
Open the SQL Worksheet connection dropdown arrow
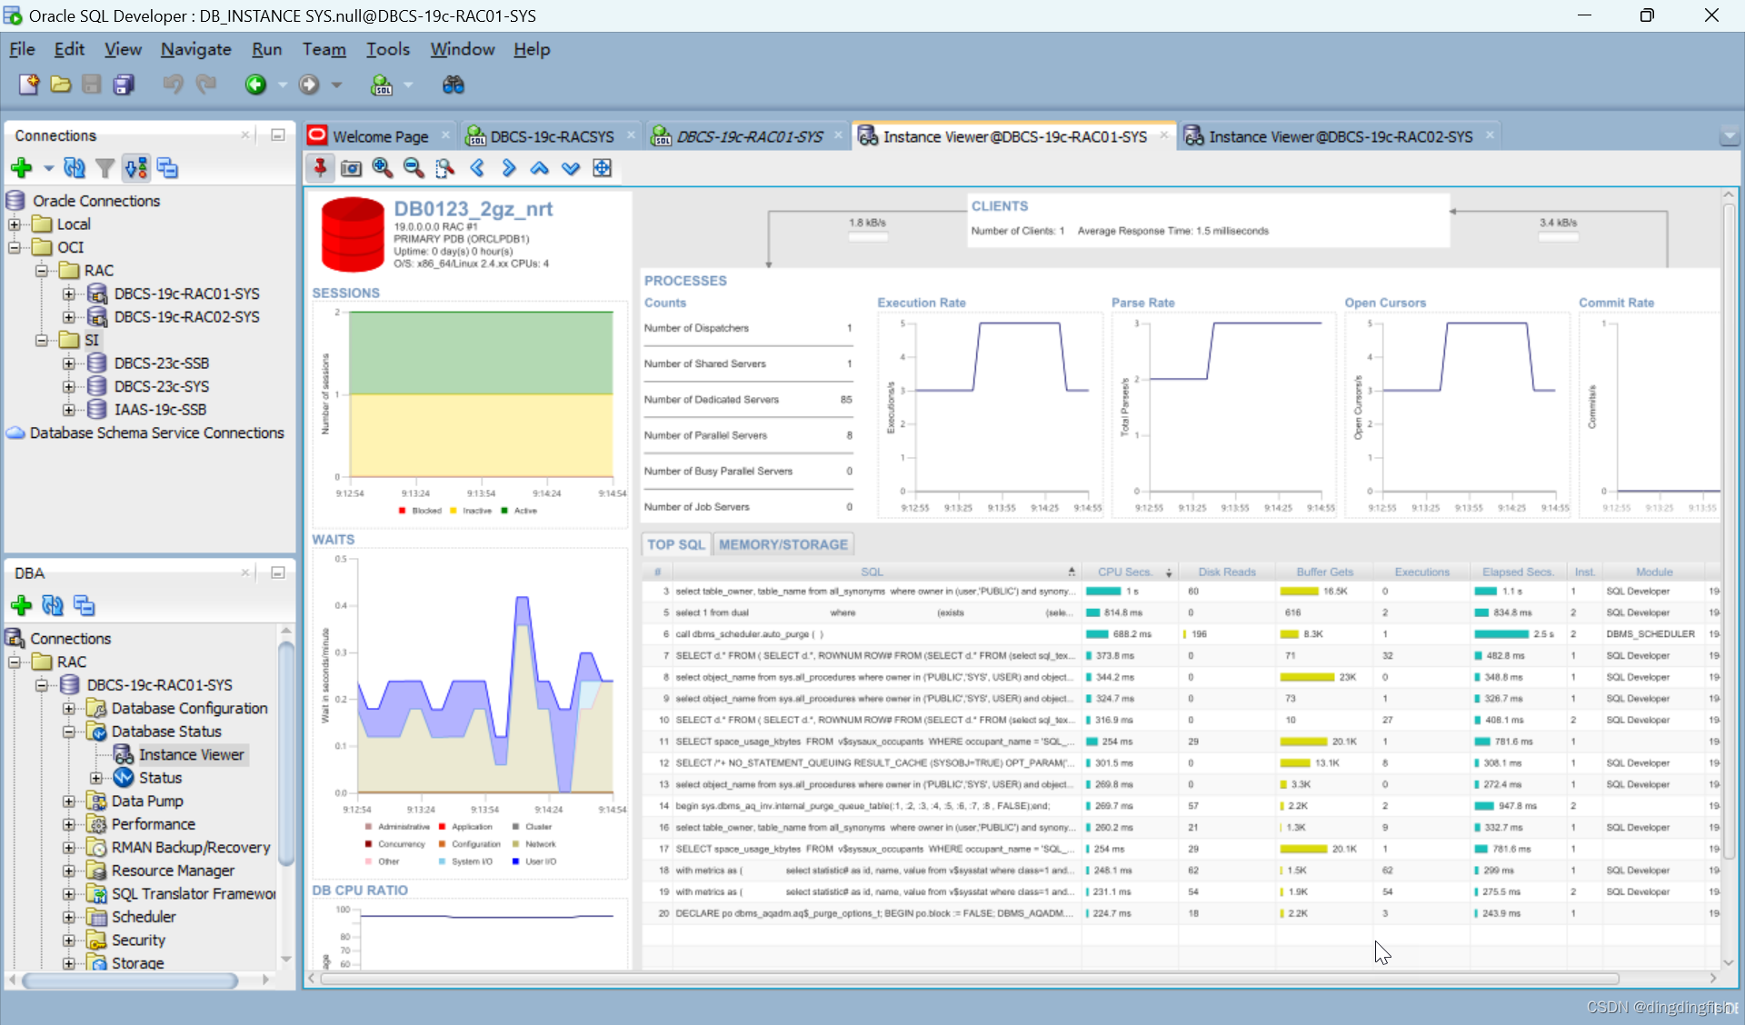(408, 85)
